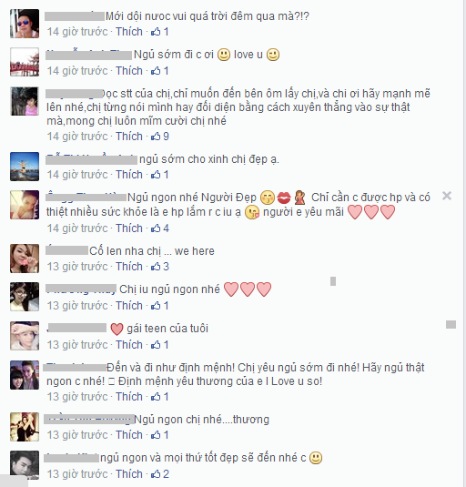Viewport: 466px width, 487px height.
Task: Click Thích under 'Đến và đi như định mệnh' comment
Action: click(x=129, y=397)
